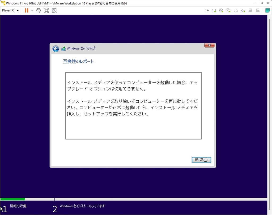
Task: Open the CD/DVD drive device icon
Action: click(x=221, y=11)
